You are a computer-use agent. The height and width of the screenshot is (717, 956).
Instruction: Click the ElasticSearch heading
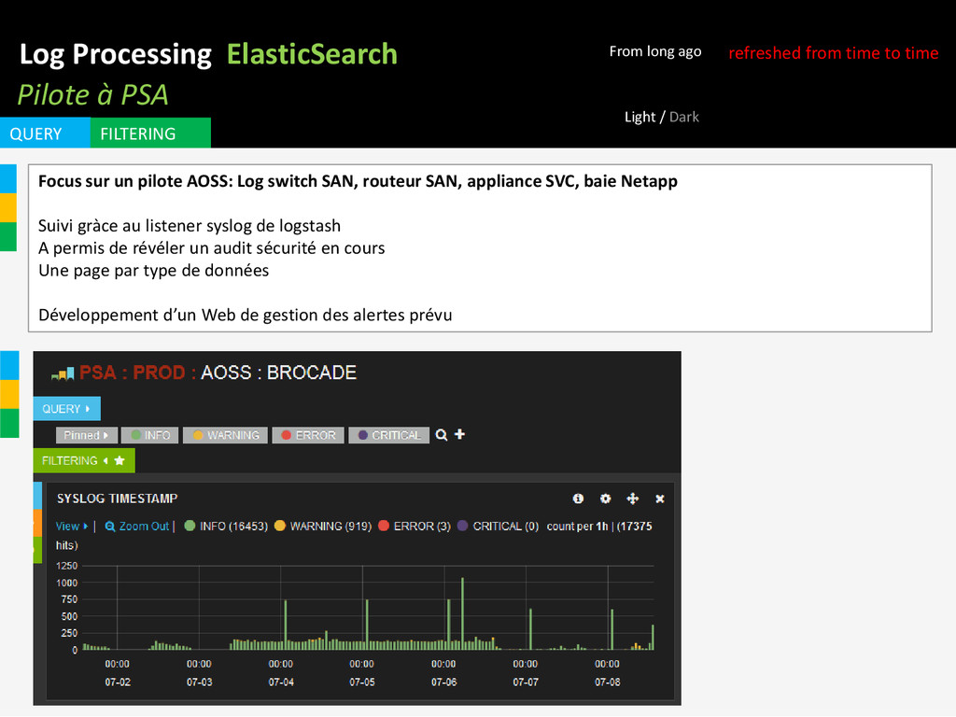pyautogui.click(x=312, y=54)
